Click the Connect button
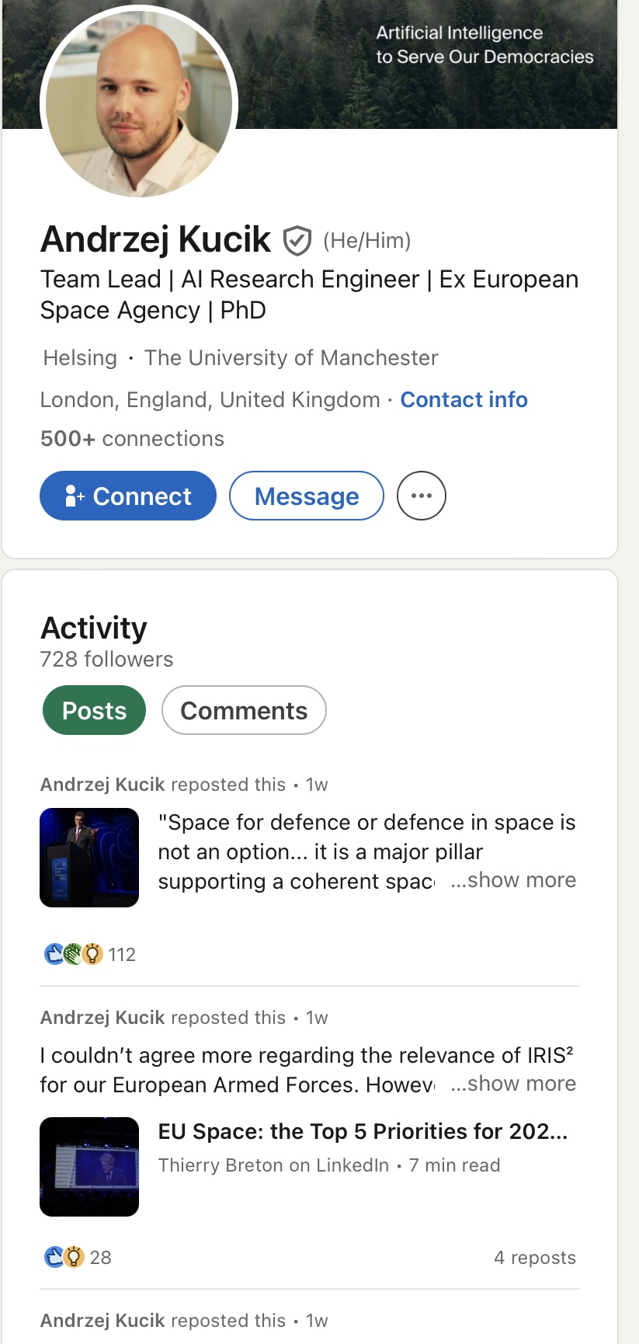Screen dimensions: 639x1344 coord(128,496)
